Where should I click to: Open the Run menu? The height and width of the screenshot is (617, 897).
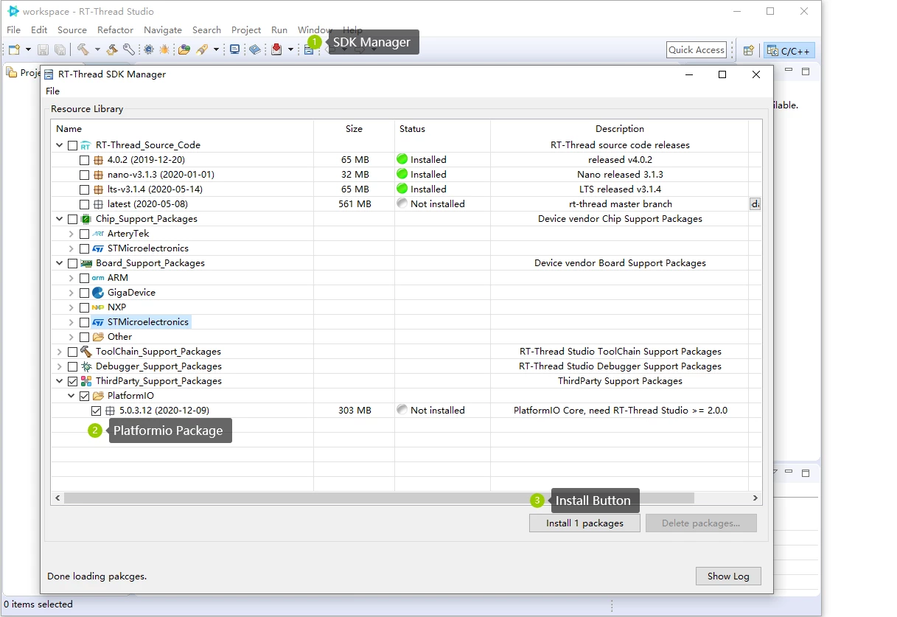click(x=279, y=30)
